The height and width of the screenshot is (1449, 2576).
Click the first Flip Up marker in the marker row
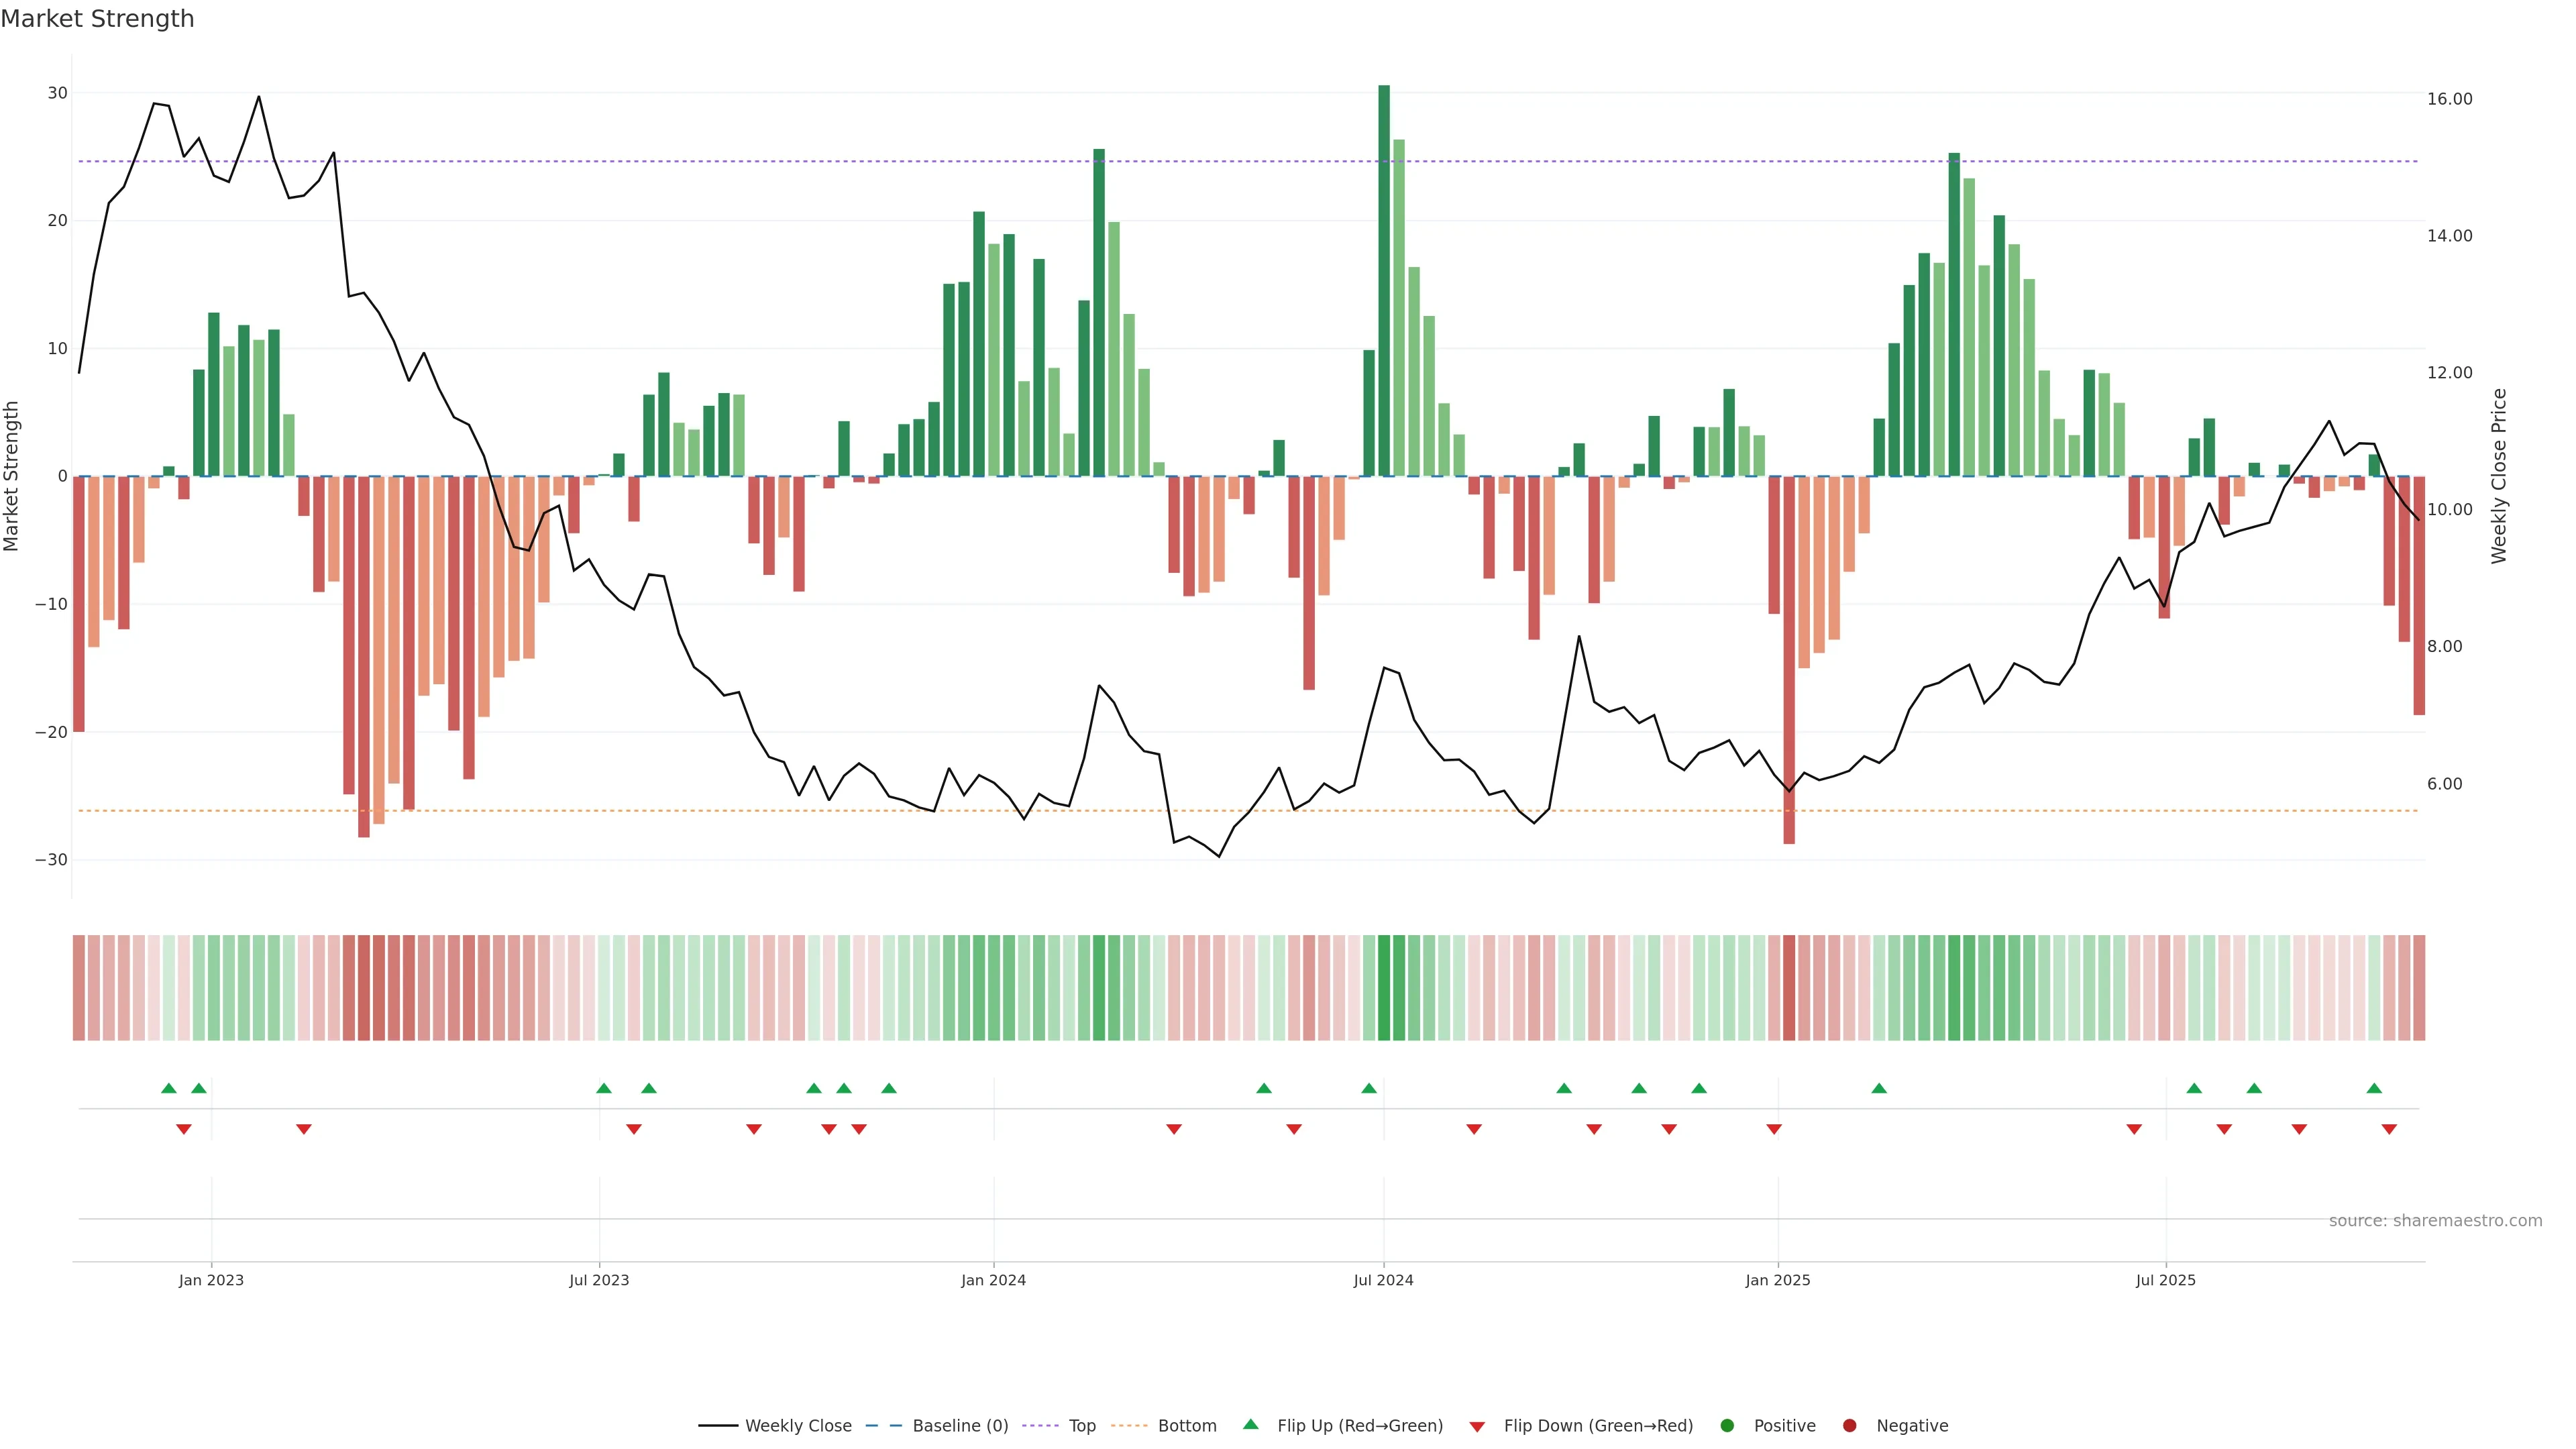(169, 1088)
